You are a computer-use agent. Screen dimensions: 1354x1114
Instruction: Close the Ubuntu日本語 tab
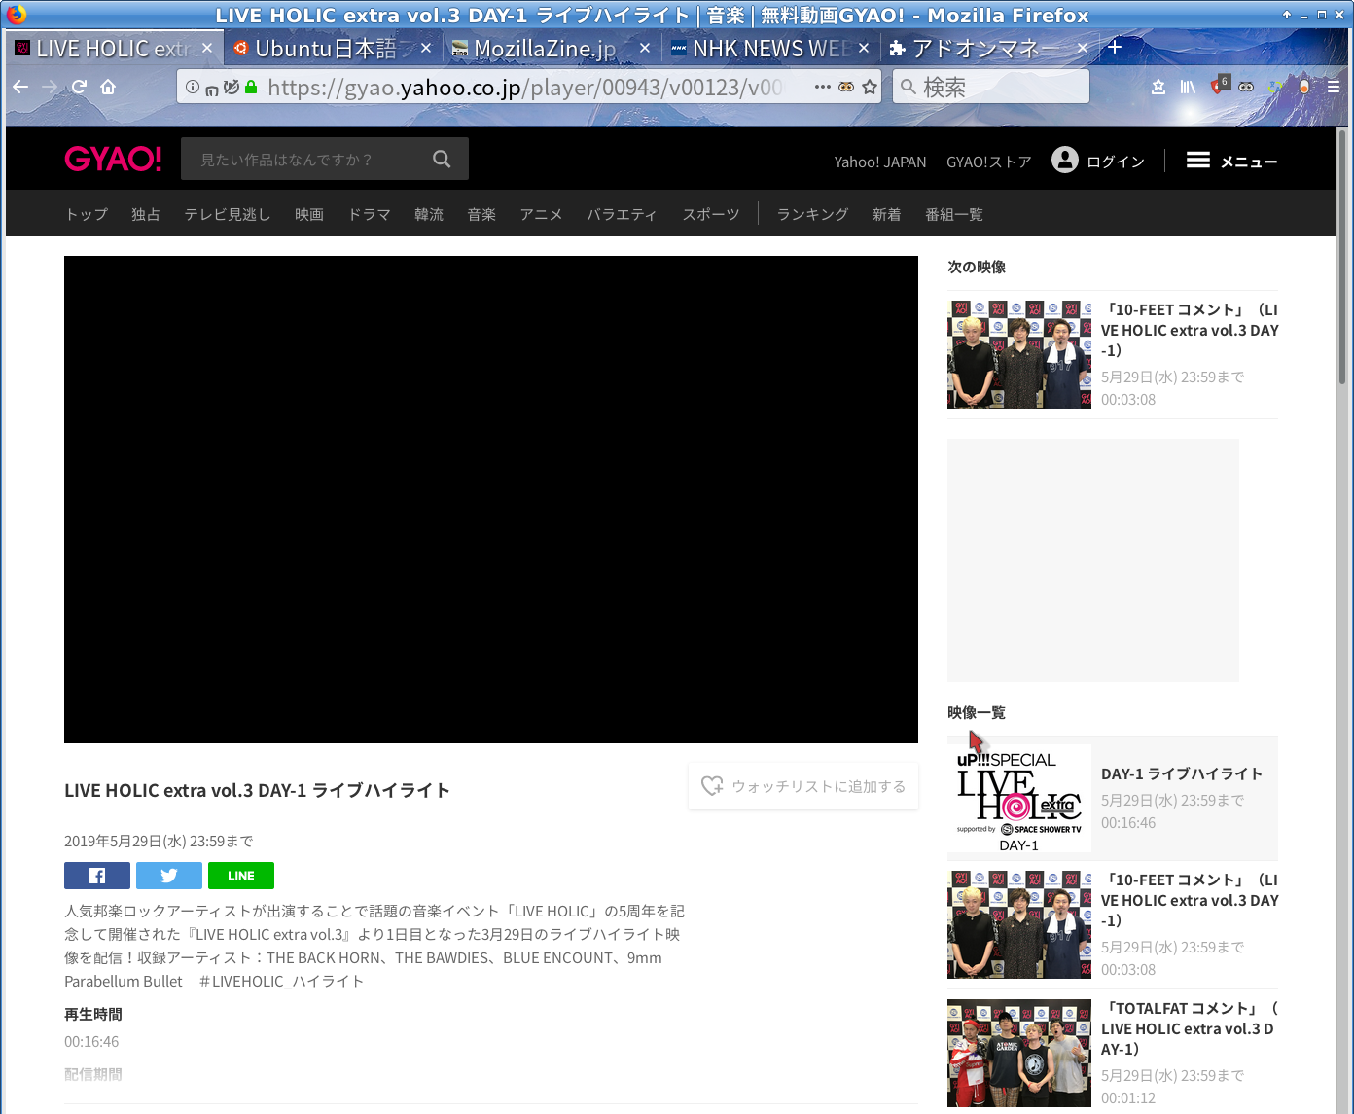tap(426, 48)
